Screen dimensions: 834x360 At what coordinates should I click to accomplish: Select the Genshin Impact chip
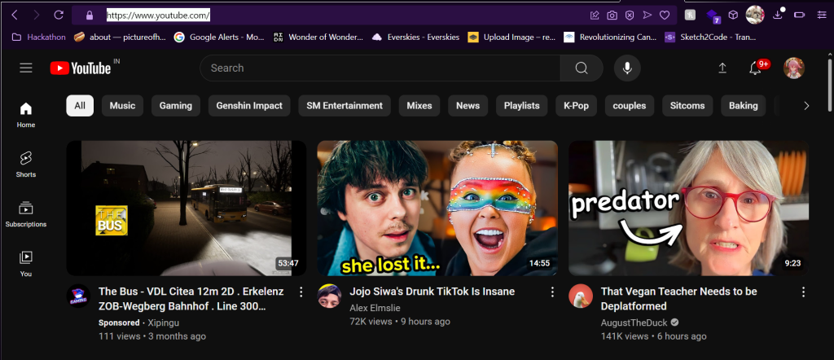249,106
